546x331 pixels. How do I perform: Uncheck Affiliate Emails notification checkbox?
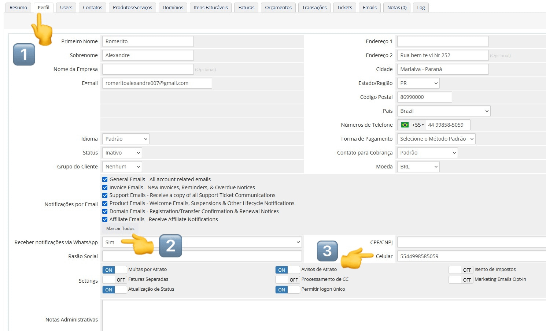105,219
